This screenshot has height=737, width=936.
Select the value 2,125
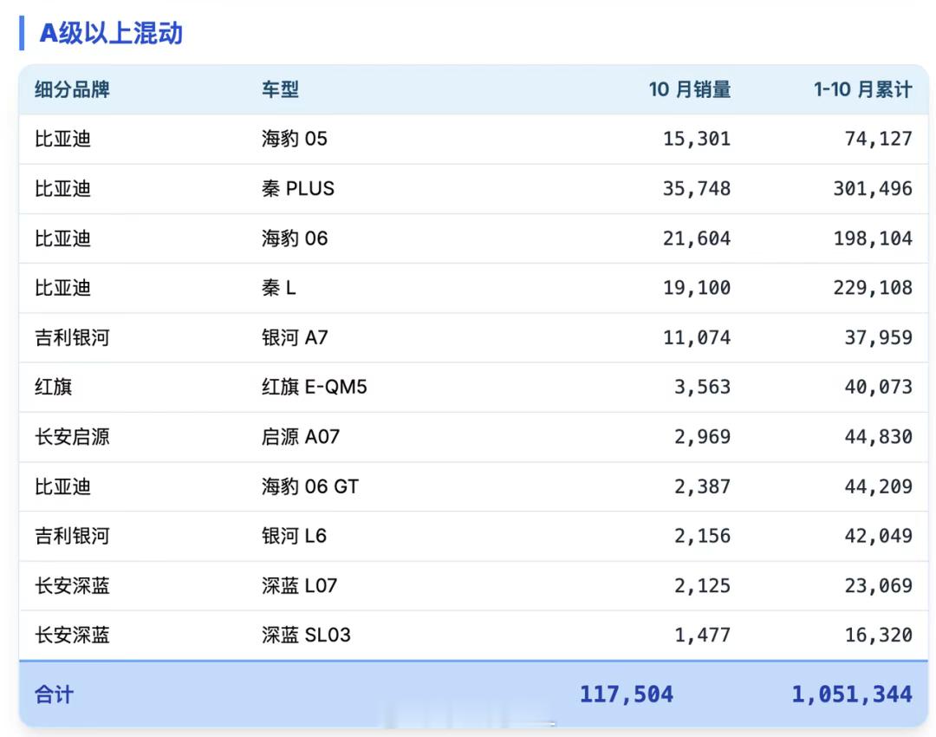[702, 585]
